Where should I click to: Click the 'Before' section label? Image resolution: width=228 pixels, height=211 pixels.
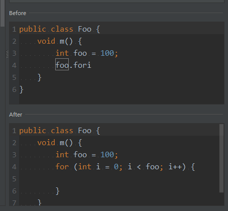pos(18,13)
